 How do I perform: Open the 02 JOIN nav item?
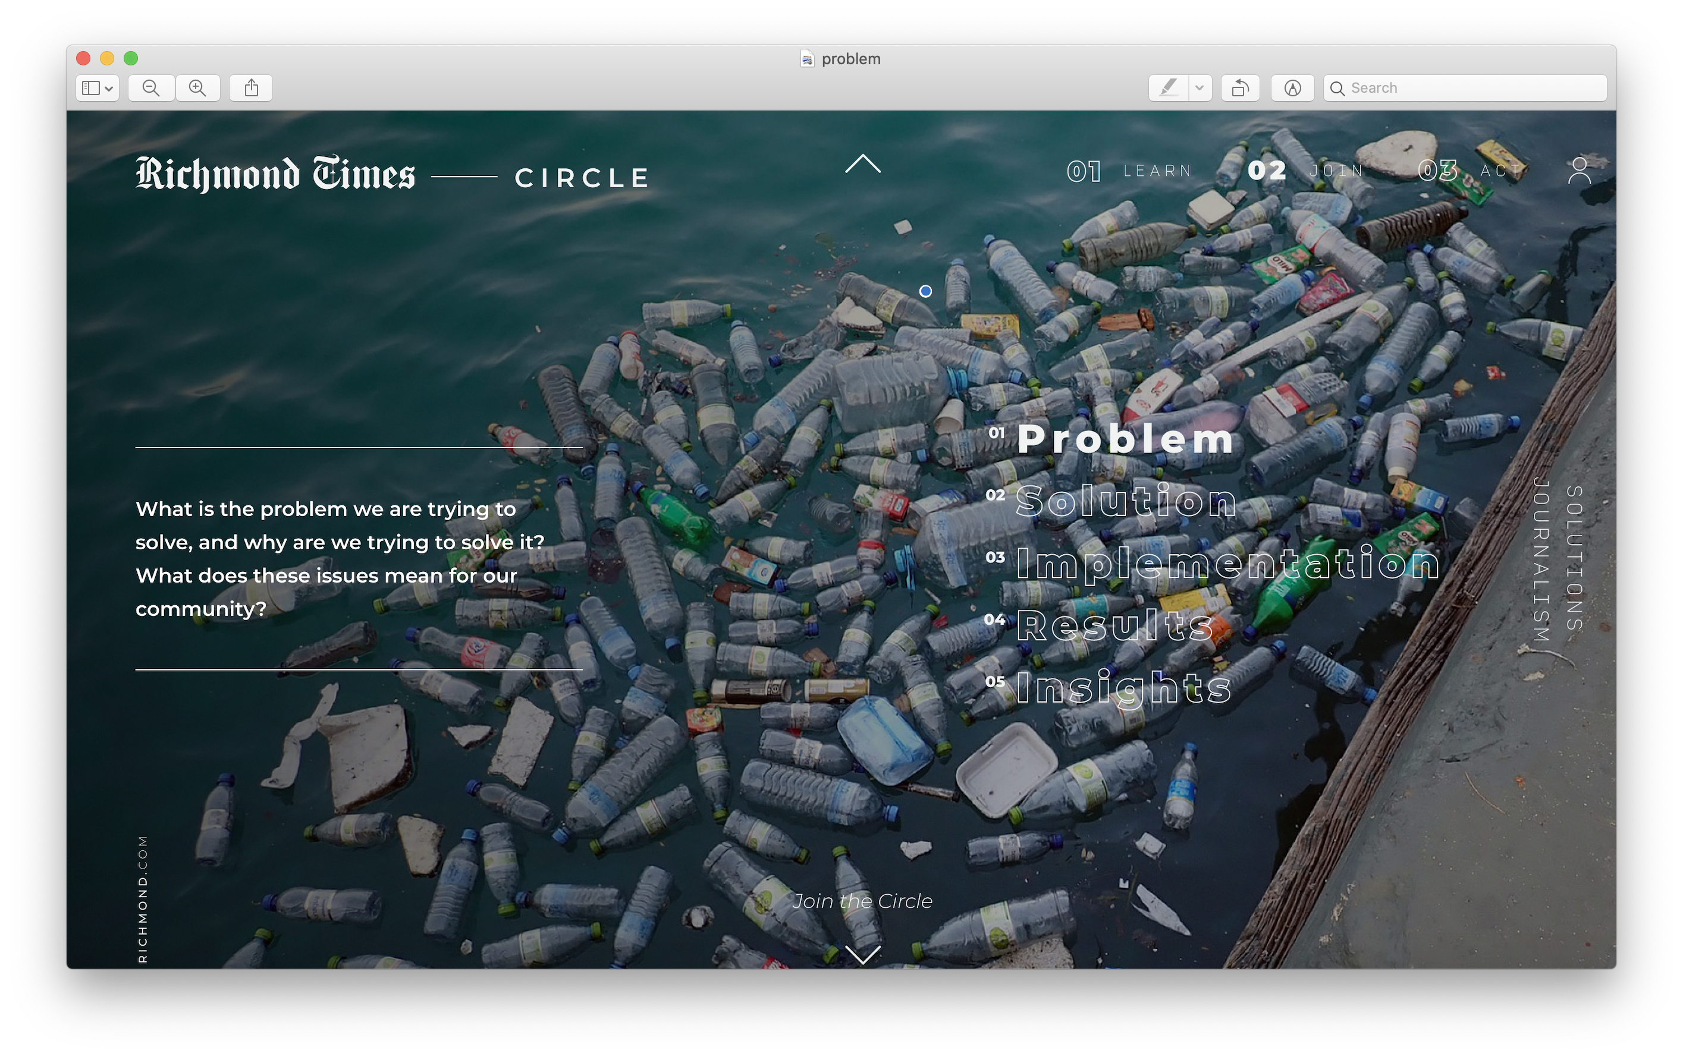(1305, 171)
